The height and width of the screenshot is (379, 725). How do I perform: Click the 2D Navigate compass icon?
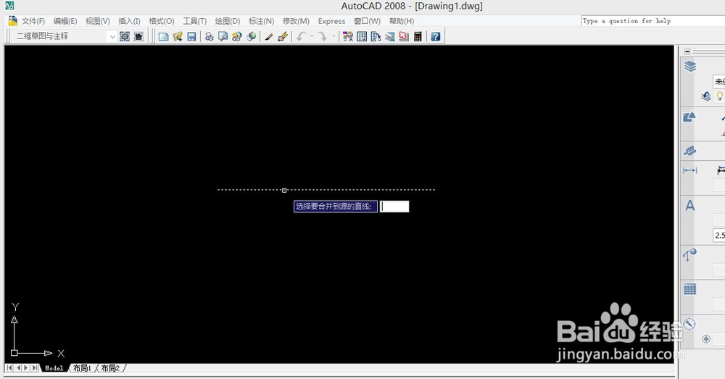point(689,323)
